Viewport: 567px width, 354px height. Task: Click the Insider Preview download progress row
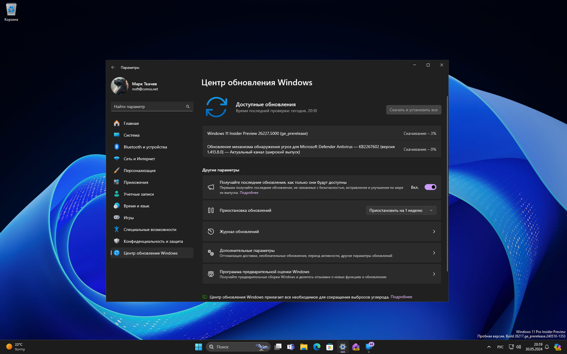[321, 133]
